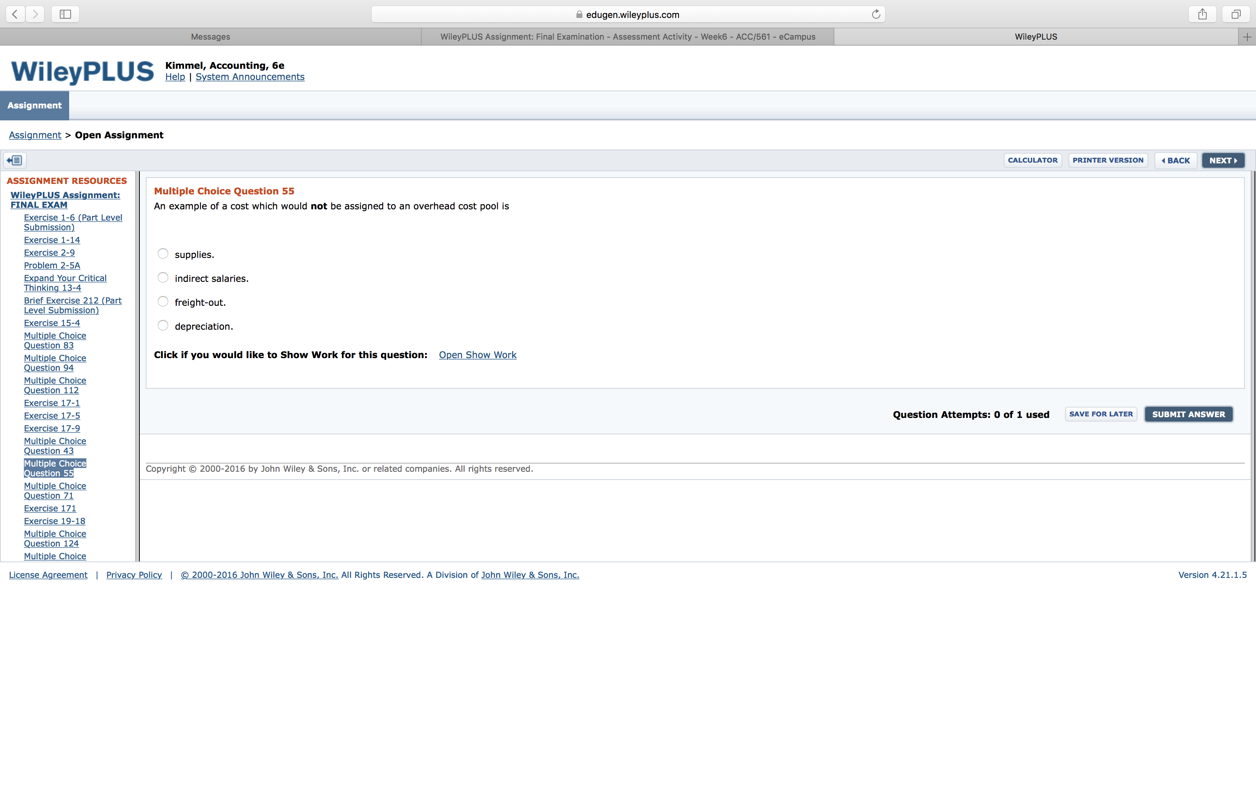Select the 'supplies.' answer option
Image resolution: width=1256 pixels, height=785 pixels.
163,254
